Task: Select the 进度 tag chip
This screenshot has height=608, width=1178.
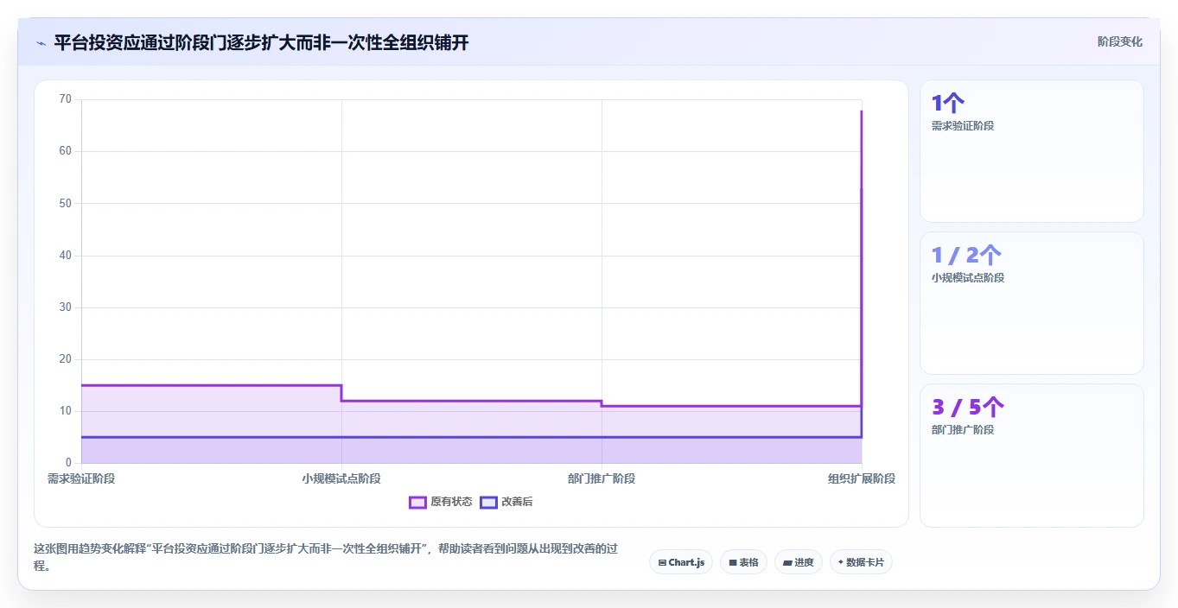Action: 798,562
